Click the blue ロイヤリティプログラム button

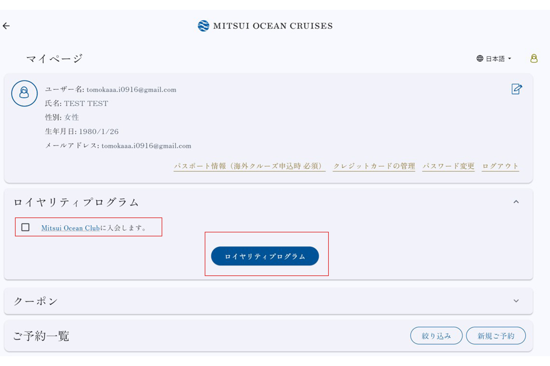(265, 256)
